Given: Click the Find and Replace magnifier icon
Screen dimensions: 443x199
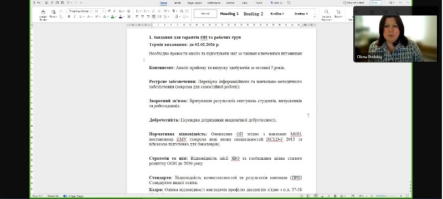Looking at the screenshot, I should point(326,12).
